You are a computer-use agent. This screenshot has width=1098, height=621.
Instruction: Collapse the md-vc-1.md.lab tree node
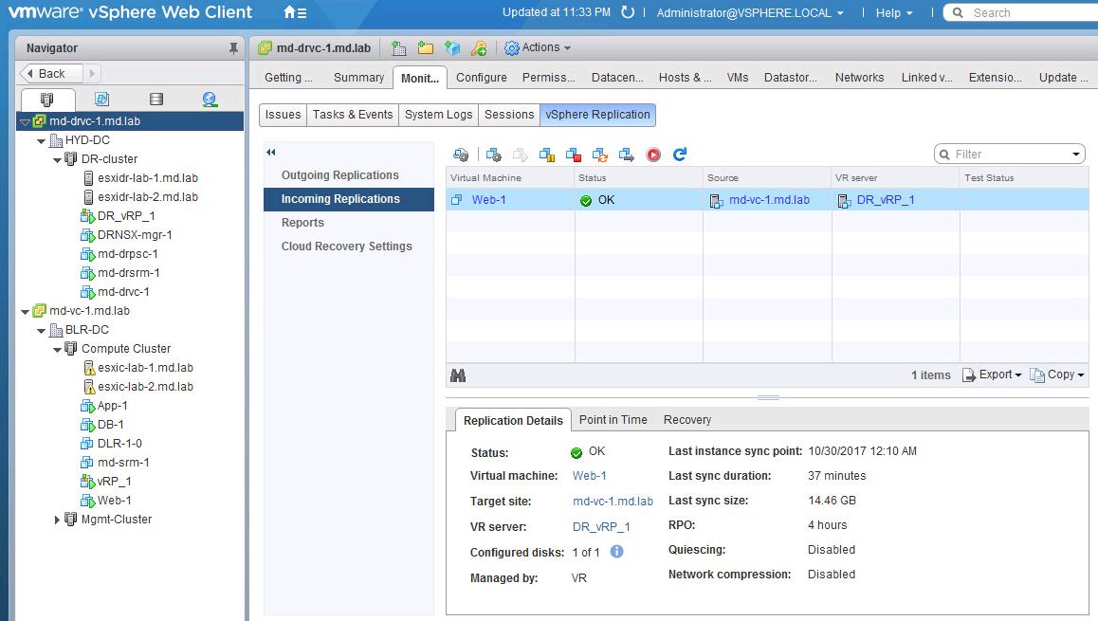(x=26, y=312)
